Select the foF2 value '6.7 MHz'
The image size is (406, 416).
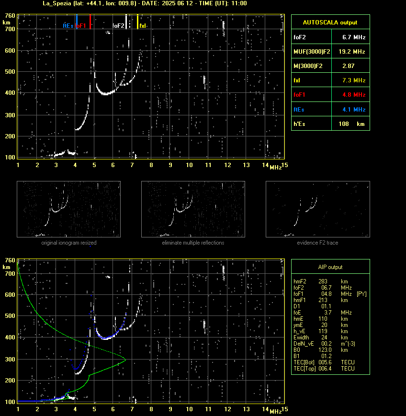(x=354, y=37)
